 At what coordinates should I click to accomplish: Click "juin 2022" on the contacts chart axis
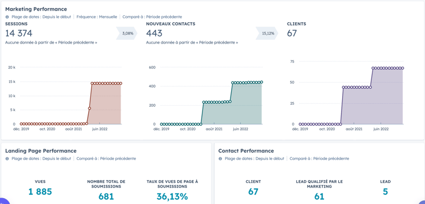pos(241,129)
